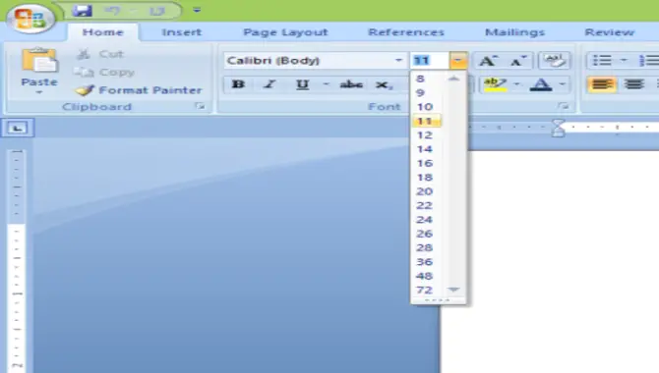Switch to the Insert tab
659x373 pixels.
[x=182, y=32]
